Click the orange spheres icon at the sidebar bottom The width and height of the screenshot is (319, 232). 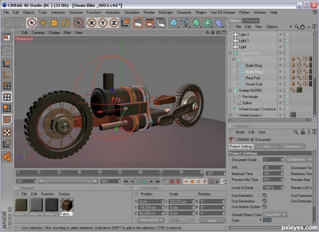[7, 157]
